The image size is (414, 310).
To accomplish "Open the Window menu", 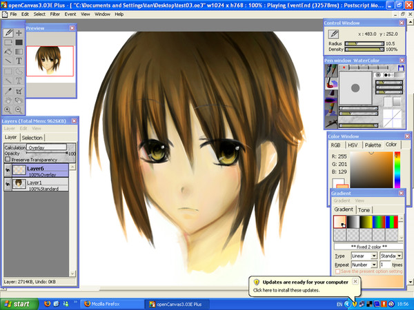I will click(102, 14).
